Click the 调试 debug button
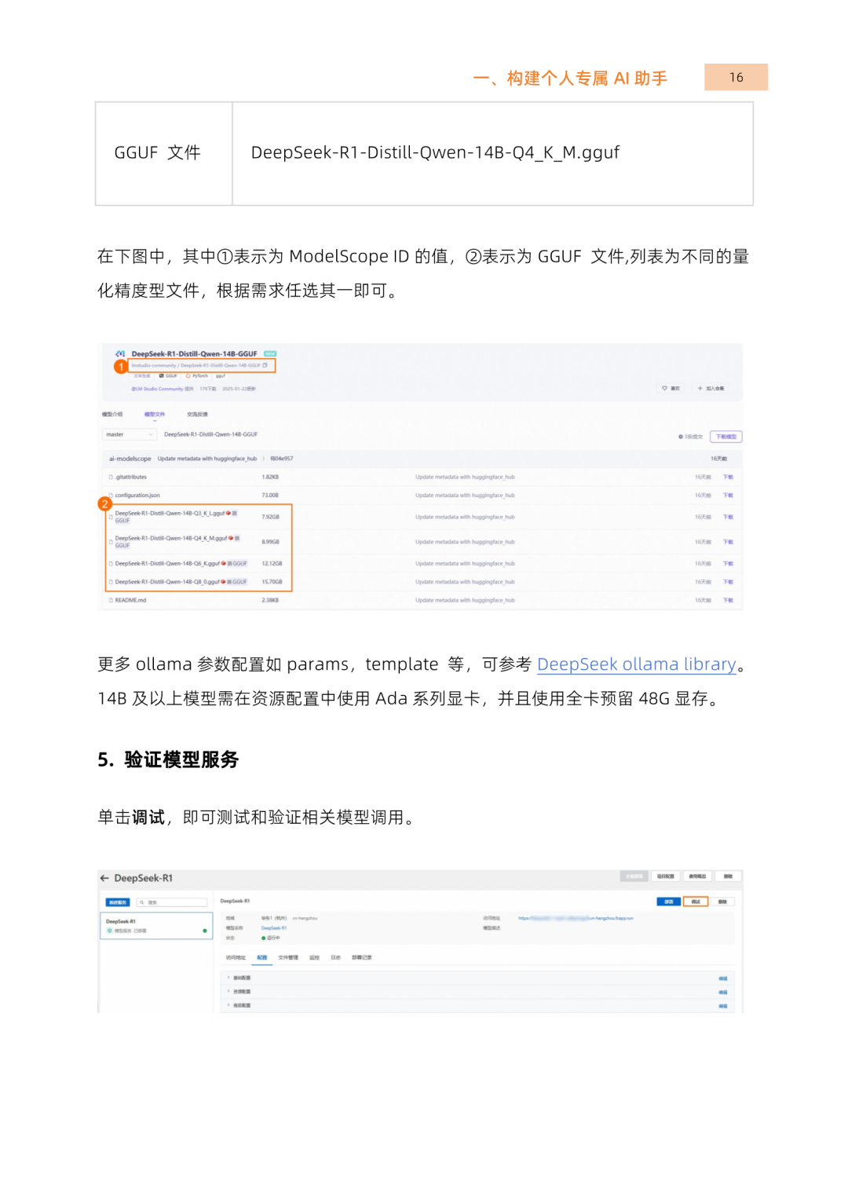Image resolution: width=848 pixels, height=1200 pixels. (696, 902)
